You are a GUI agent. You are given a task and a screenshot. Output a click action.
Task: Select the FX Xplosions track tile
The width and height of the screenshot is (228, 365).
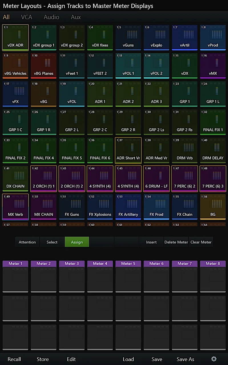[x=100, y=207]
